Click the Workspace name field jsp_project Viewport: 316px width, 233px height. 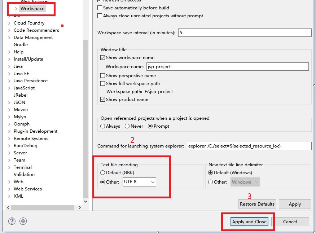(x=227, y=66)
